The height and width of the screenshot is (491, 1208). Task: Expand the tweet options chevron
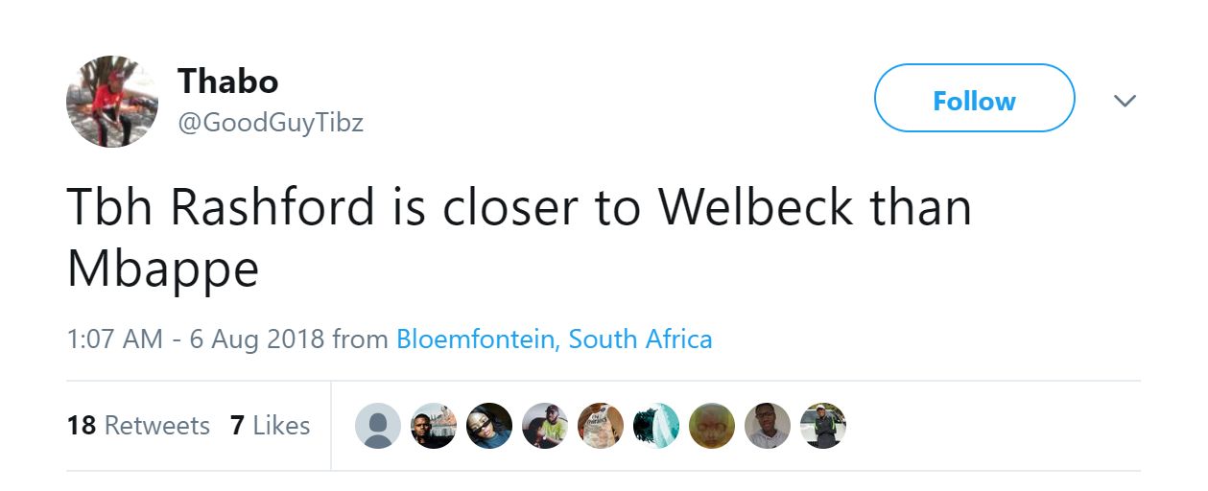coord(1124,101)
